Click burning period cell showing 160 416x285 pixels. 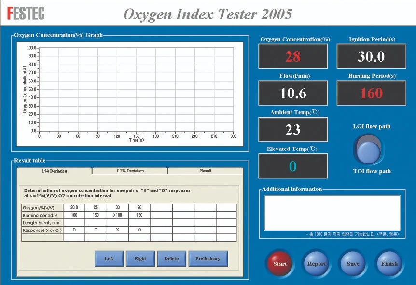point(139,215)
